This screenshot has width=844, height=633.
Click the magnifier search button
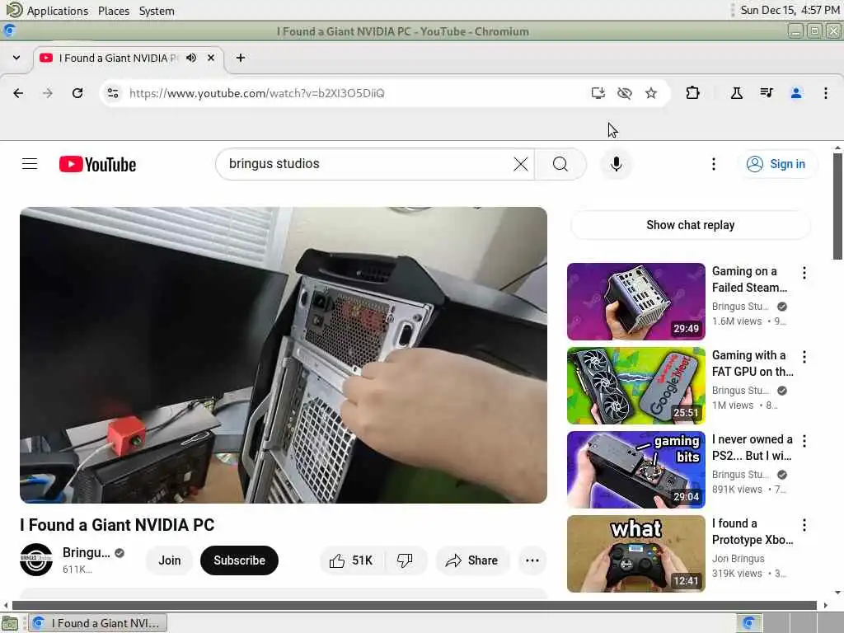(560, 164)
